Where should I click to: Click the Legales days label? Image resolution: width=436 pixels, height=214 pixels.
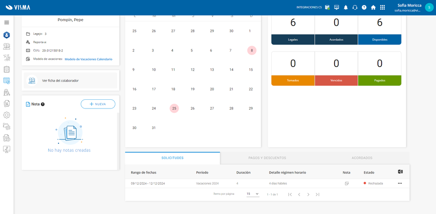click(293, 40)
